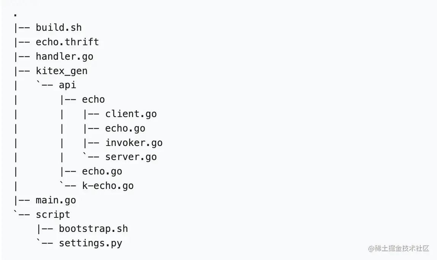
Task: Select the handler.go file
Action: [x=64, y=56]
